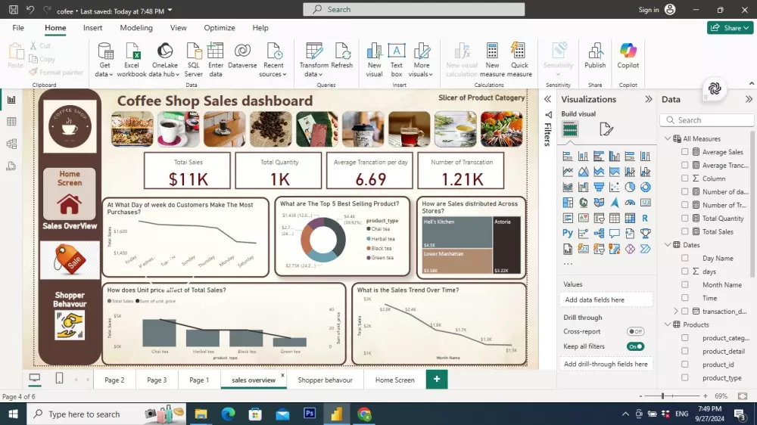Image resolution: width=757 pixels, height=425 pixels.
Task: Click the zoom slider handle
Action: pos(662,396)
